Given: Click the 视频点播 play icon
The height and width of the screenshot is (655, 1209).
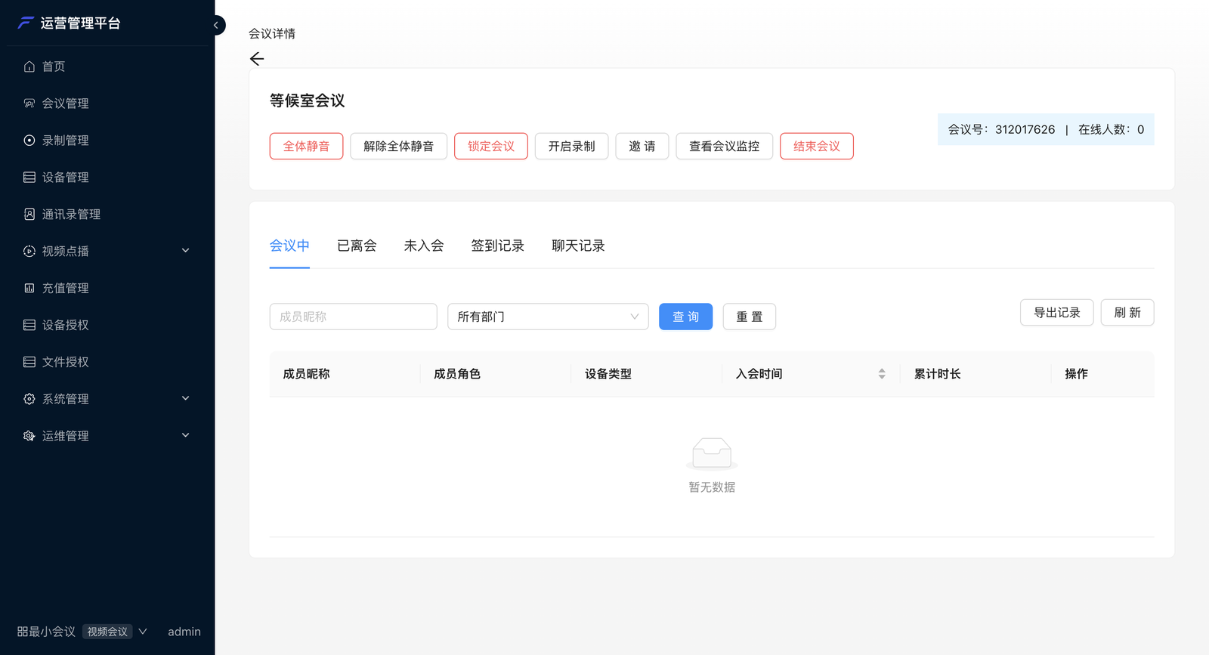Looking at the screenshot, I should (29, 252).
